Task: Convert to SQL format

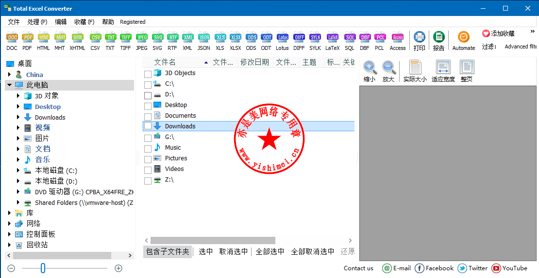Action: coord(350,41)
